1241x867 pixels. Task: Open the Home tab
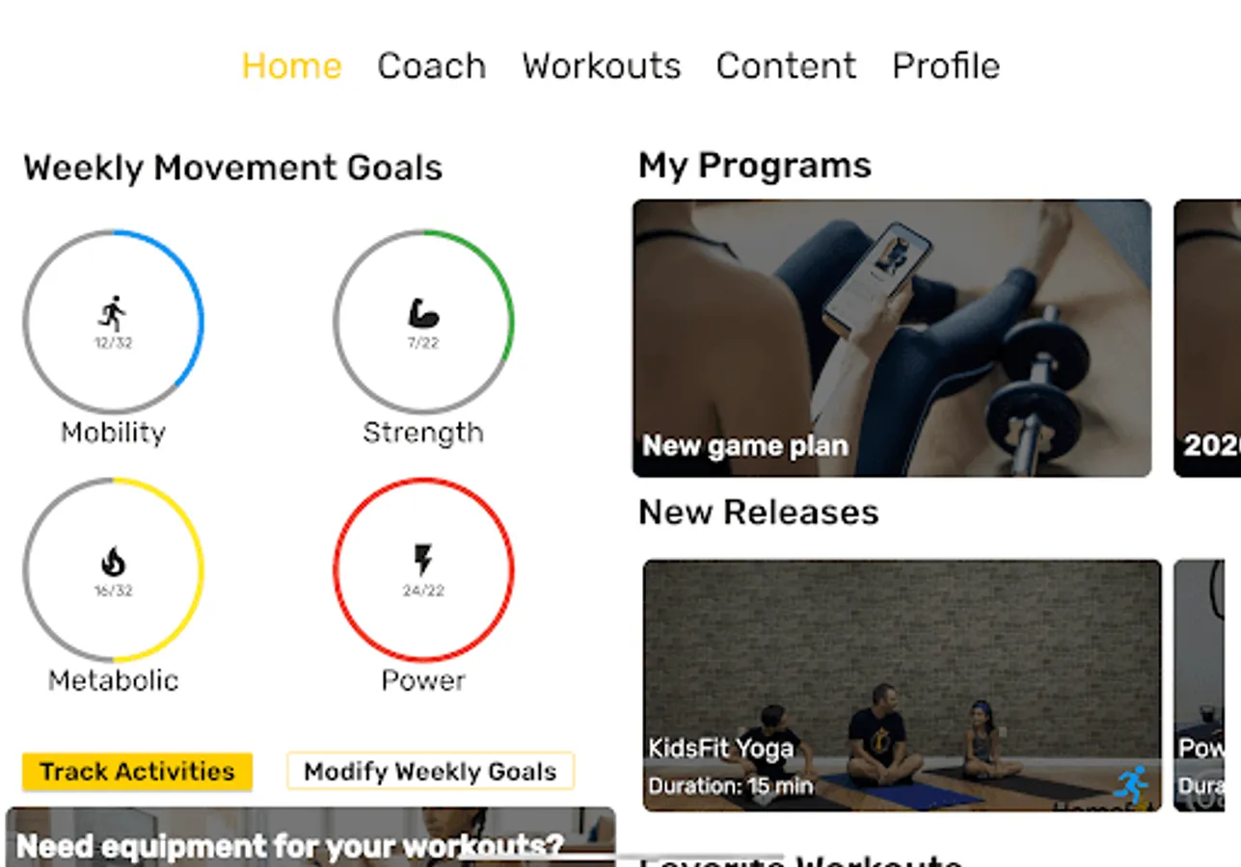click(291, 66)
